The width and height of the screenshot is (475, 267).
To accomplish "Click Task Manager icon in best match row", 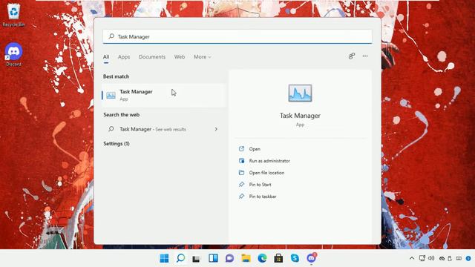I will [x=111, y=96].
